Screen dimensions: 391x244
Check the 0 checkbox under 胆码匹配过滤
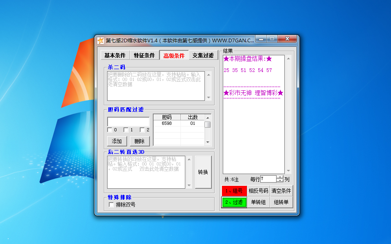(110, 130)
